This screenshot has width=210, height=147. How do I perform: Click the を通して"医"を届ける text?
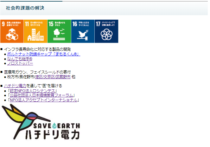tap(44, 86)
